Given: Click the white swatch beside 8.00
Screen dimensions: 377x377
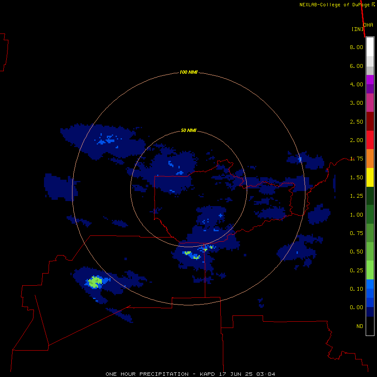Looking at the screenshot, I should click(x=370, y=47).
